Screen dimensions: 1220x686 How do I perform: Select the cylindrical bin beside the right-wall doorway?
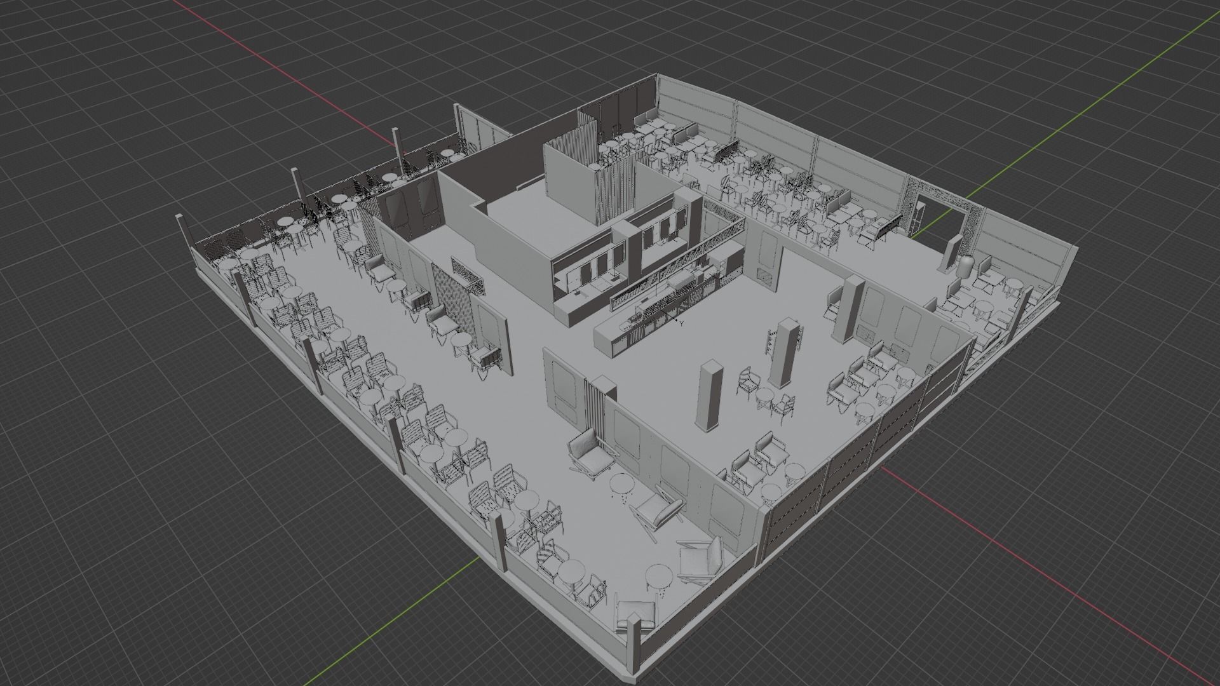(966, 267)
